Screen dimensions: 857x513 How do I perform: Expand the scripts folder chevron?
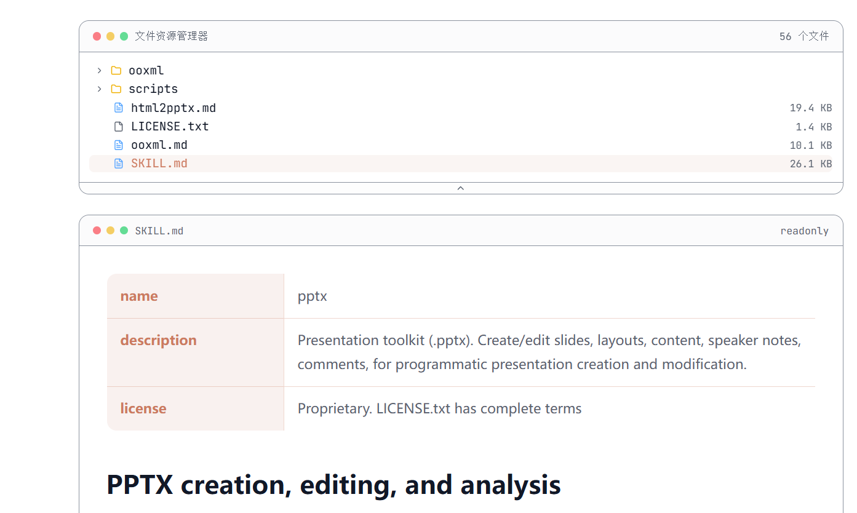tap(100, 89)
